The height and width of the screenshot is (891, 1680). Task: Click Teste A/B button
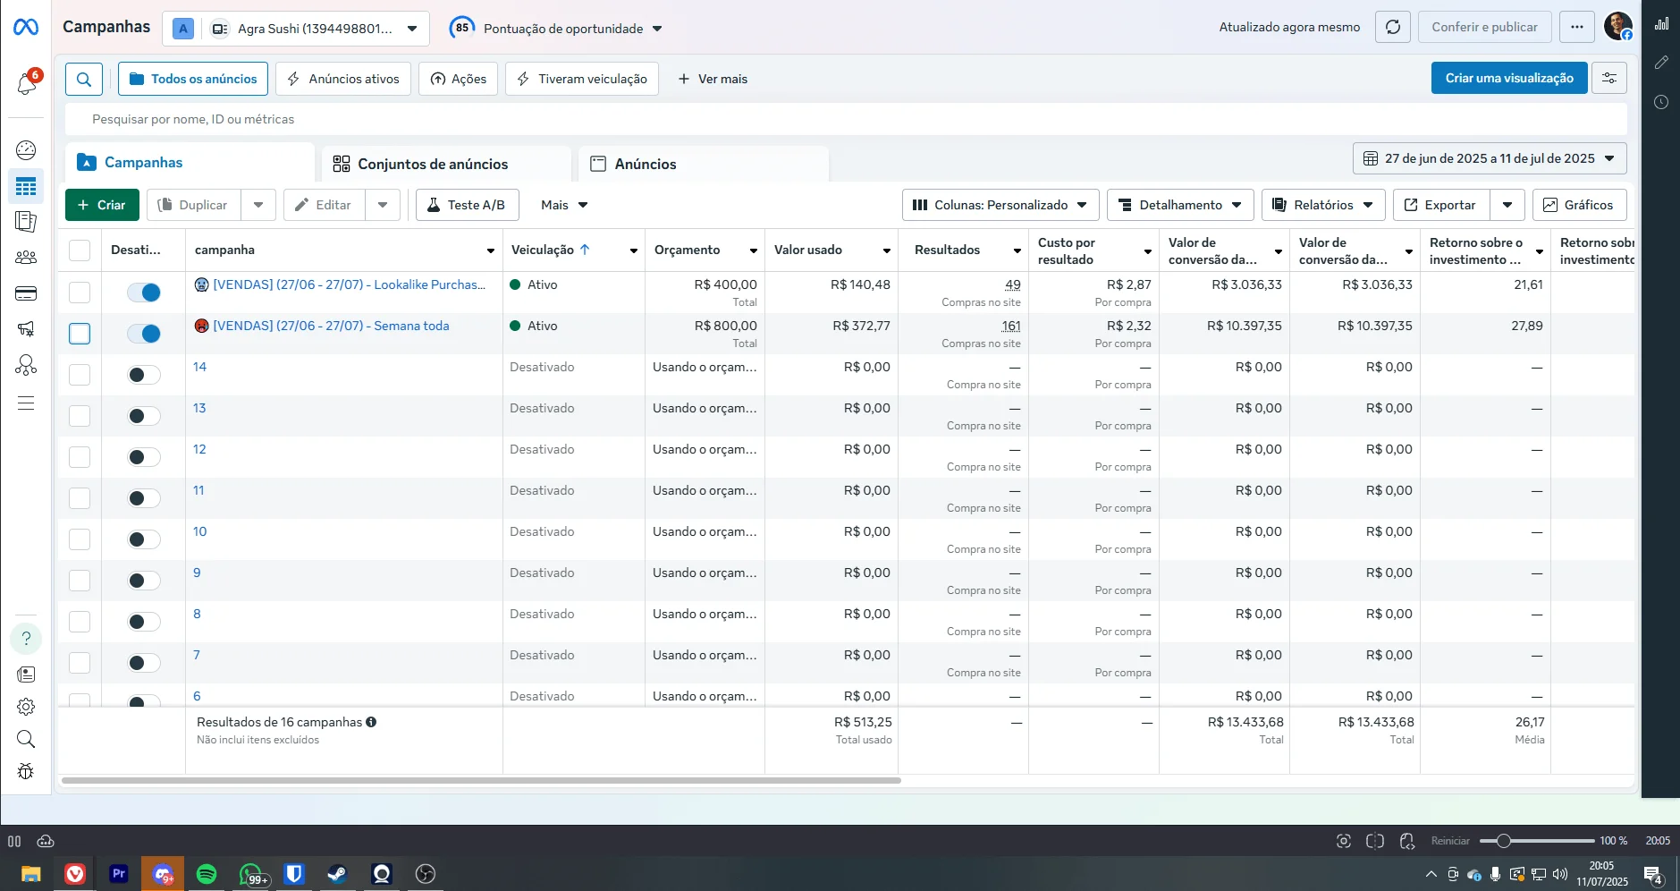pos(467,205)
